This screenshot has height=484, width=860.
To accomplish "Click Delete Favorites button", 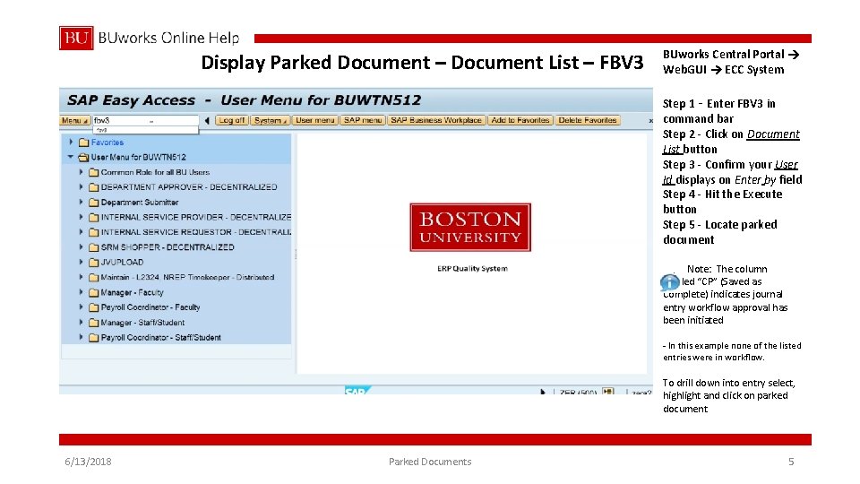I will pos(588,120).
